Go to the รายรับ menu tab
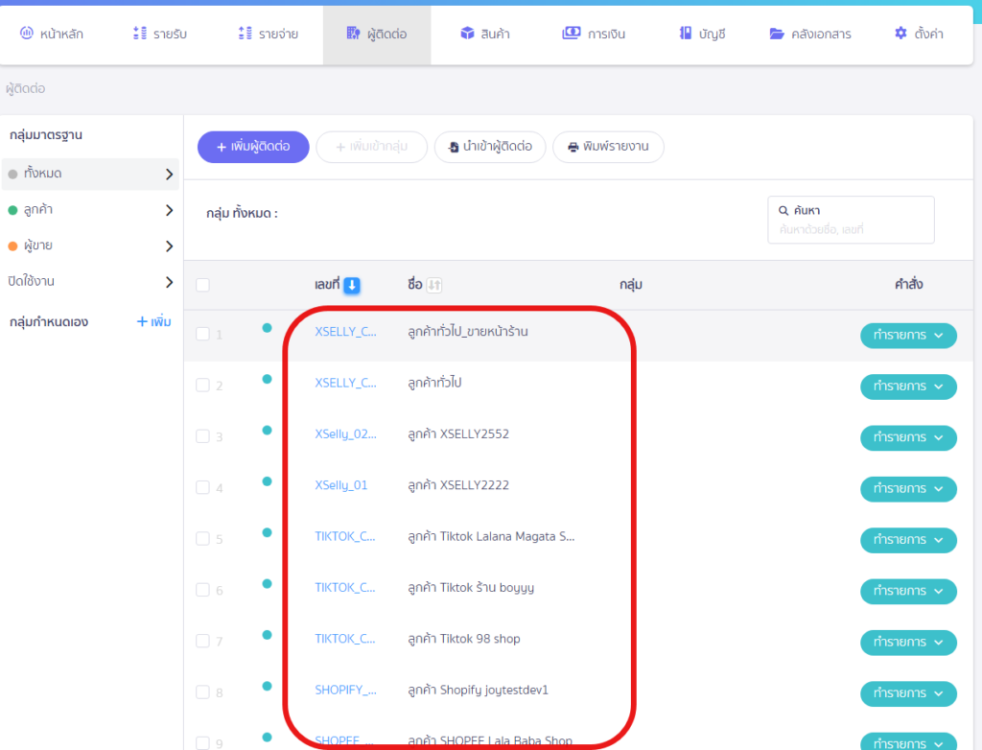This screenshot has width=982, height=750. (x=159, y=34)
